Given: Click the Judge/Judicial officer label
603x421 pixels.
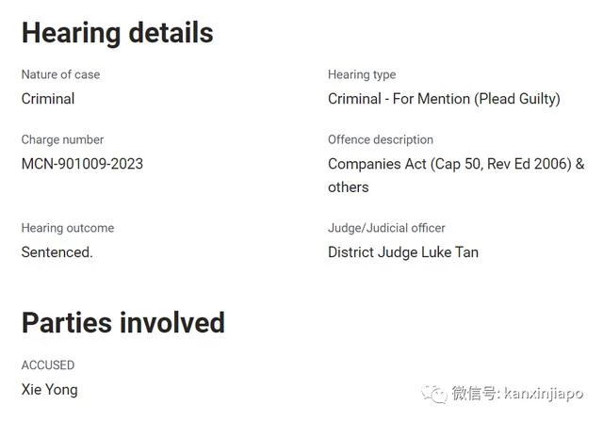Looking at the screenshot, I should click(386, 228).
